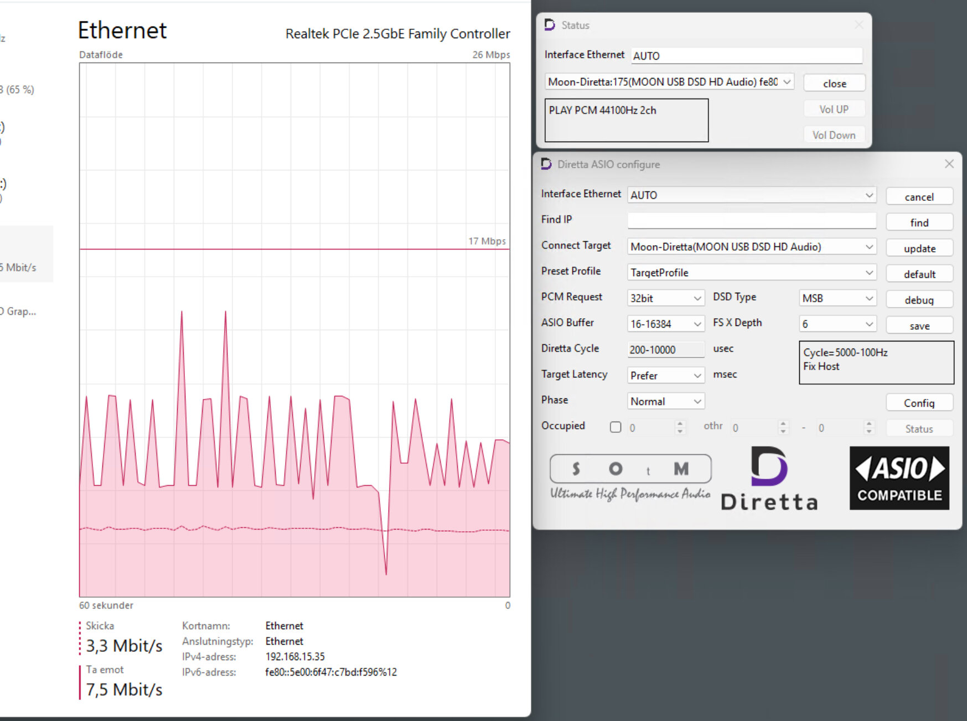Expand the Preset Profile combo box
This screenshot has height=721, width=967.
point(752,273)
